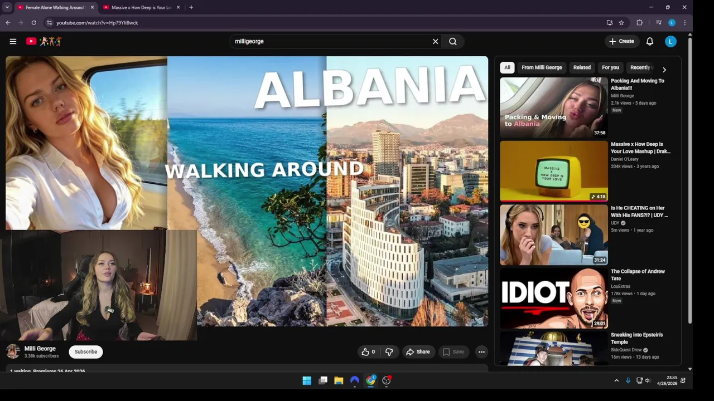The width and height of the screenshot is (714, 401).
Task: Open Chrome media controls icon
Action: tap(659, 23)
